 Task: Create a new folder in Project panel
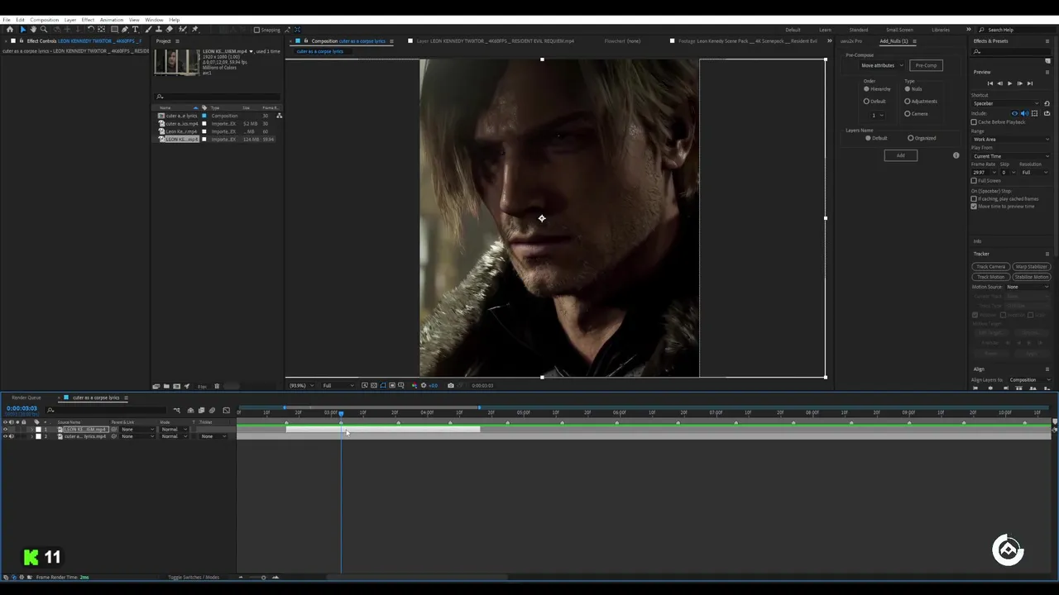(166, 386)
